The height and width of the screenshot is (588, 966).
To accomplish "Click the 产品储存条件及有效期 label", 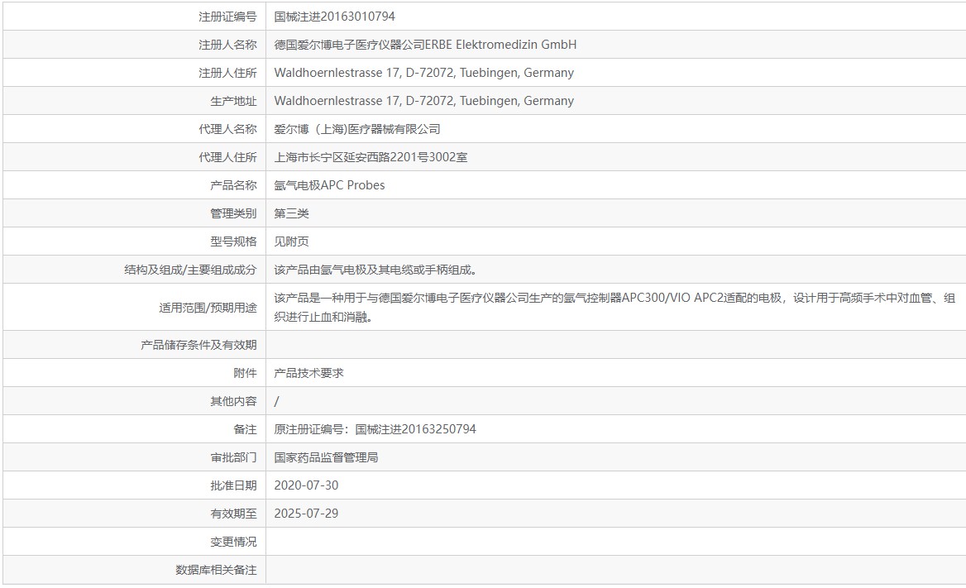I will point(198,345).
